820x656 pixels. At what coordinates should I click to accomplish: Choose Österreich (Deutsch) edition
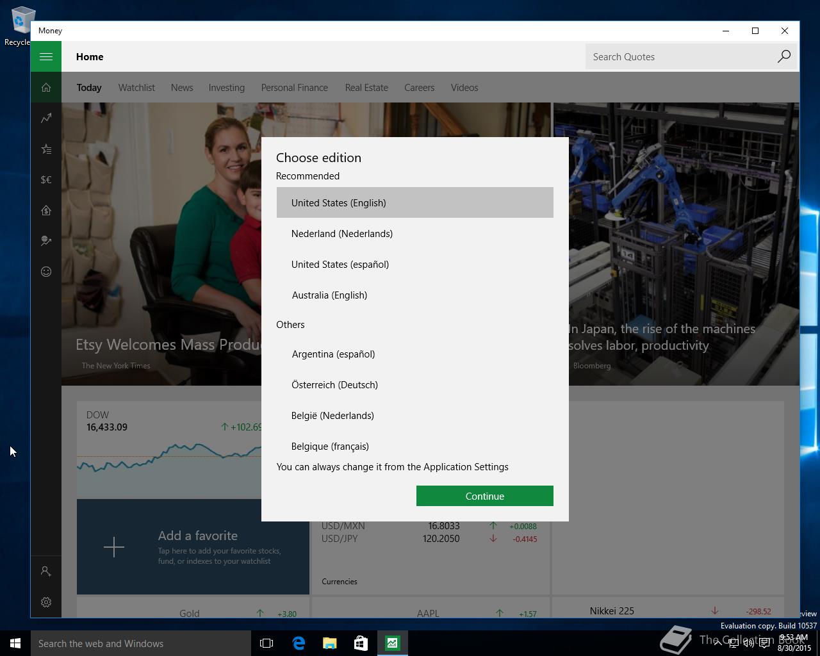pos(415,384)
